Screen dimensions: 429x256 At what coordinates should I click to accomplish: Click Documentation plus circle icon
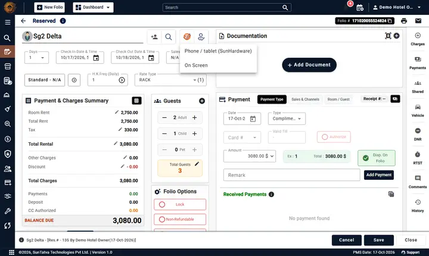pyautogui.click(x=396, y=36)
